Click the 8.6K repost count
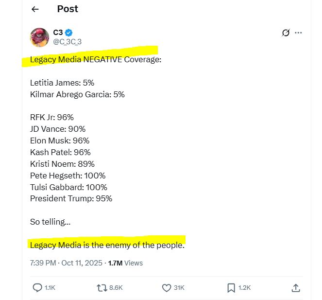Image resolution: width=322 pixels, height=300 pixels. (x=116, y=288)
